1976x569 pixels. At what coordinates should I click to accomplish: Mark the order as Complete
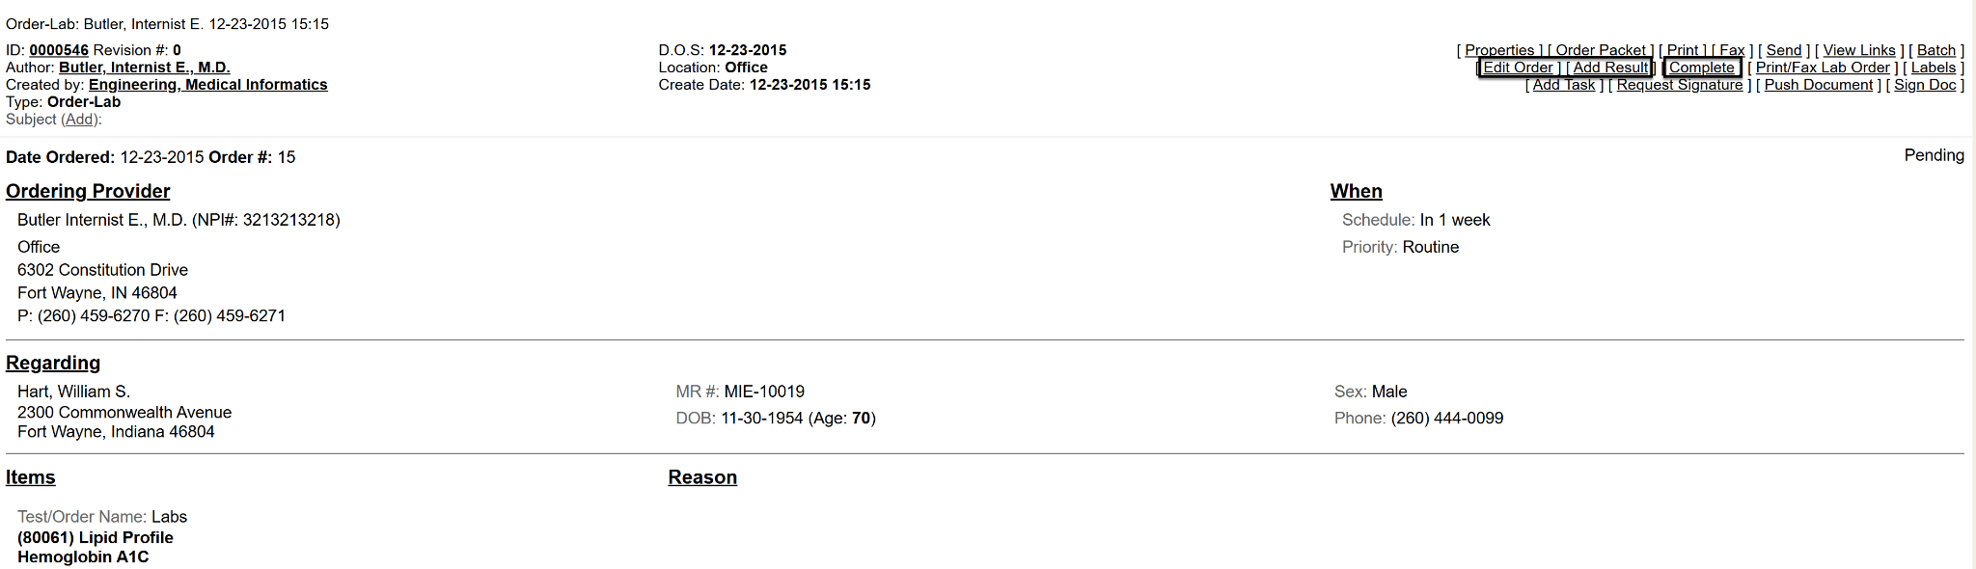1702,68
